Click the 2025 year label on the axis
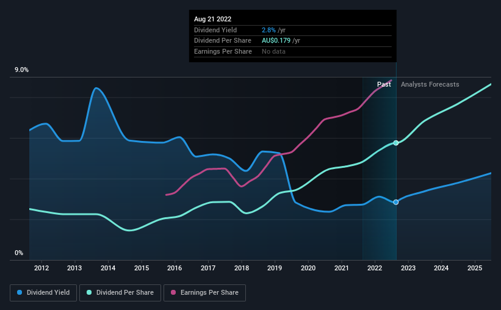This screenshot has width=501, height=310. [x=475, y=268]
